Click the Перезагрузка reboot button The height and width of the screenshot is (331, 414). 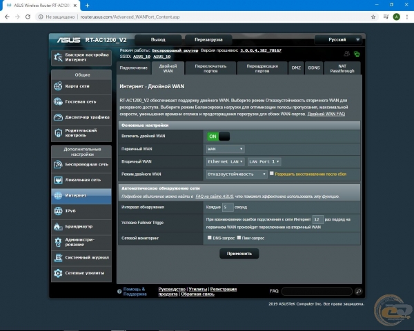[x=208, y=40]
